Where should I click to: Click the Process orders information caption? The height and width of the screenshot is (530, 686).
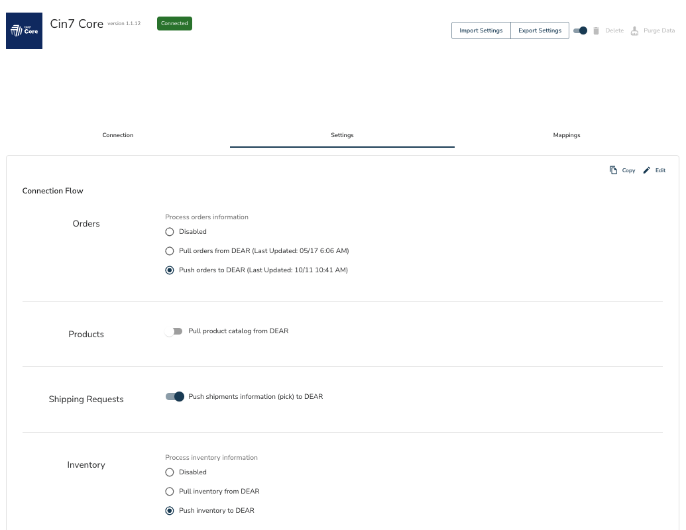pos(207,217)
